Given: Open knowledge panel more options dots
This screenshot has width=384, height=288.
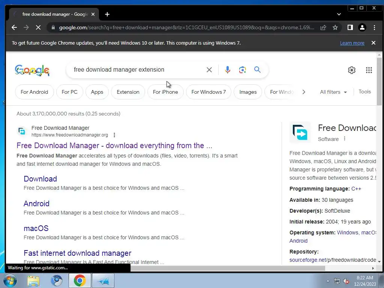Looking at the screenshot, I should tap(344, 139).
